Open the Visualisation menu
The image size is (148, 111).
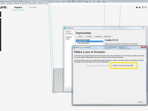(x=10, y=3)
